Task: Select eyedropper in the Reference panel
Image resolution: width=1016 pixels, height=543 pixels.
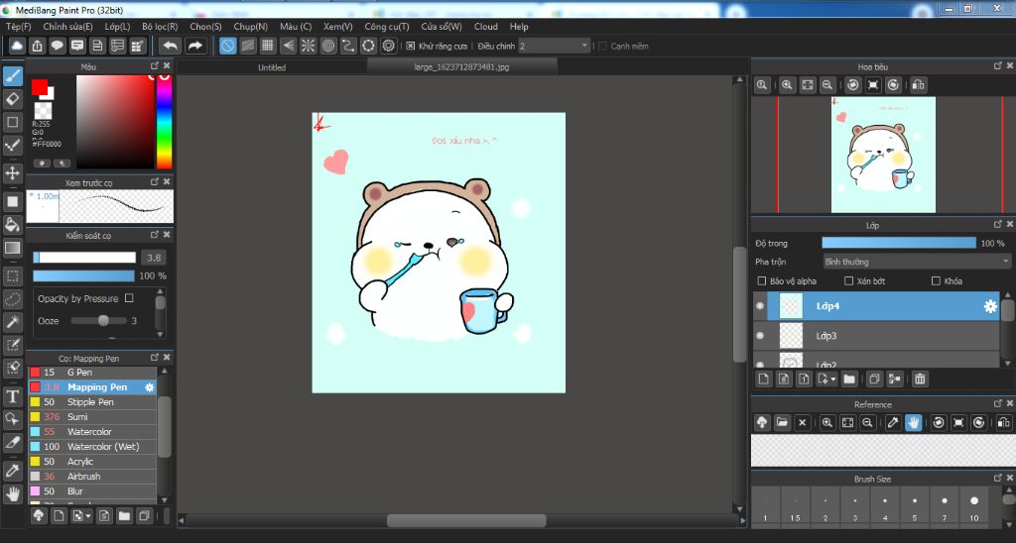Action: coord(893,423)
